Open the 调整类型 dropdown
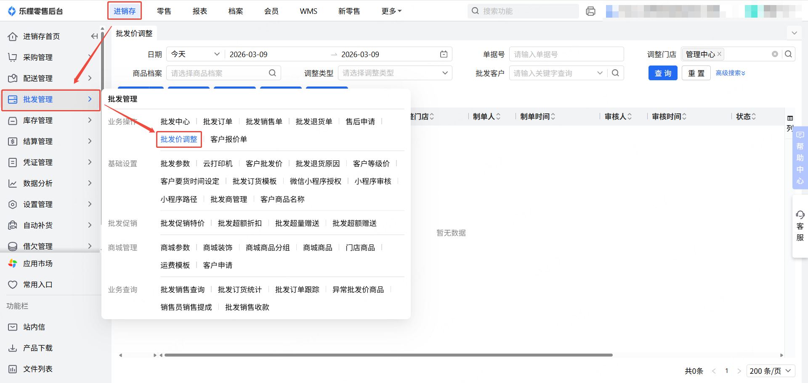 pyautogui.click(x=395, y=73)
